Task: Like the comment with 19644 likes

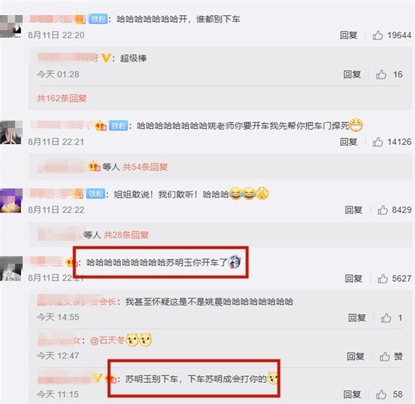Action: tap(378, 35)
